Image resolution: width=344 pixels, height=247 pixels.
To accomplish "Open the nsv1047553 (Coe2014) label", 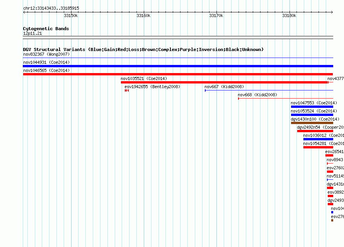I will tap(314, 103).
